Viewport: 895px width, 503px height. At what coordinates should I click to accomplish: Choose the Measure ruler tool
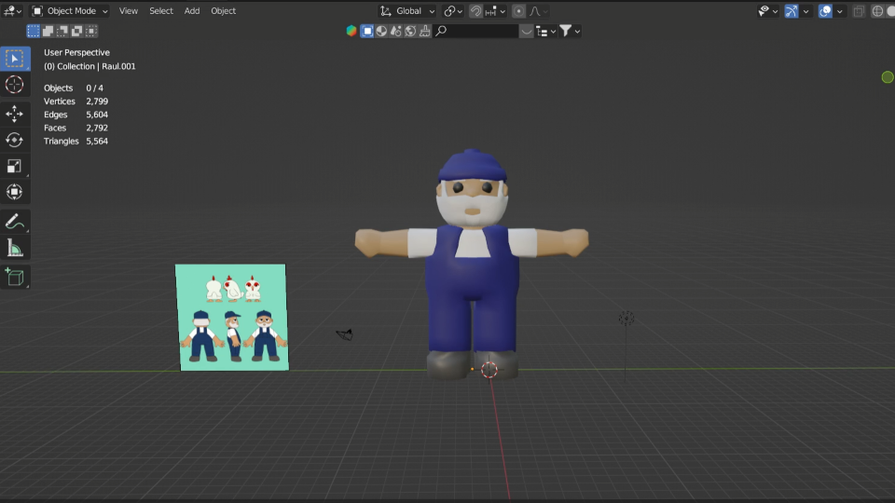14,248
